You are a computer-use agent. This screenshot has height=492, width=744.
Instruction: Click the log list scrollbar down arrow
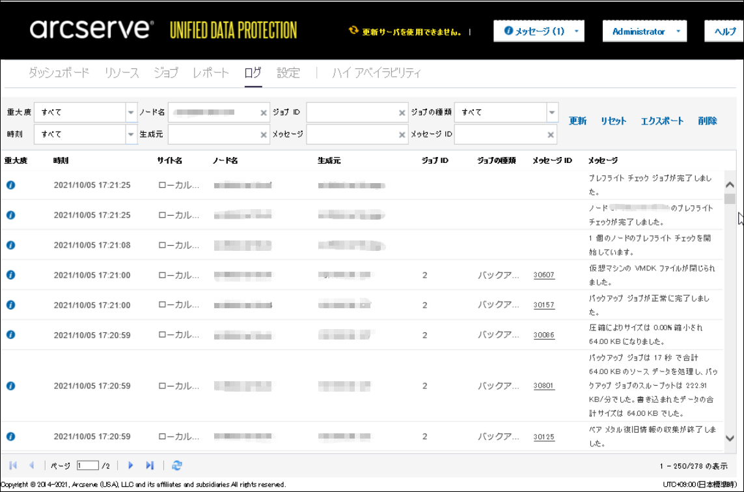730,439
